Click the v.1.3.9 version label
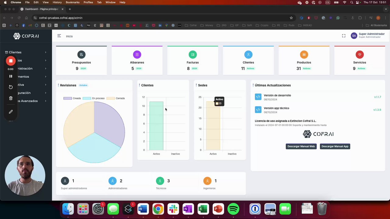 pyautogui.click(x=377, y=110)
